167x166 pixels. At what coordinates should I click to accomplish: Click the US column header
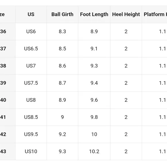click(31, 14)
